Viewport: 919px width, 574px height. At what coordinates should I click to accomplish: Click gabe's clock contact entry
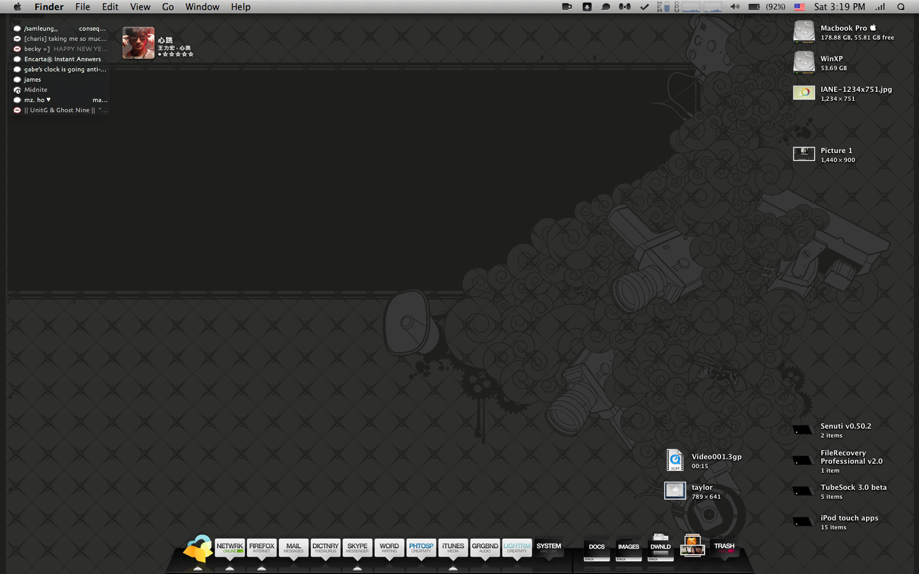(x=61, y=70)
